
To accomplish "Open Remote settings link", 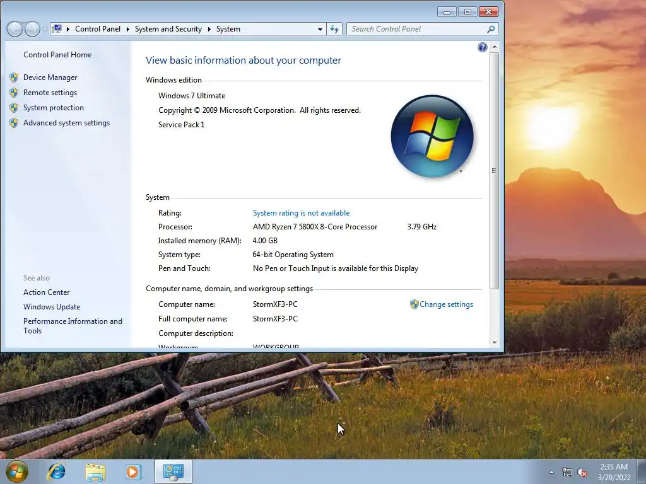I will click(50, 93).
